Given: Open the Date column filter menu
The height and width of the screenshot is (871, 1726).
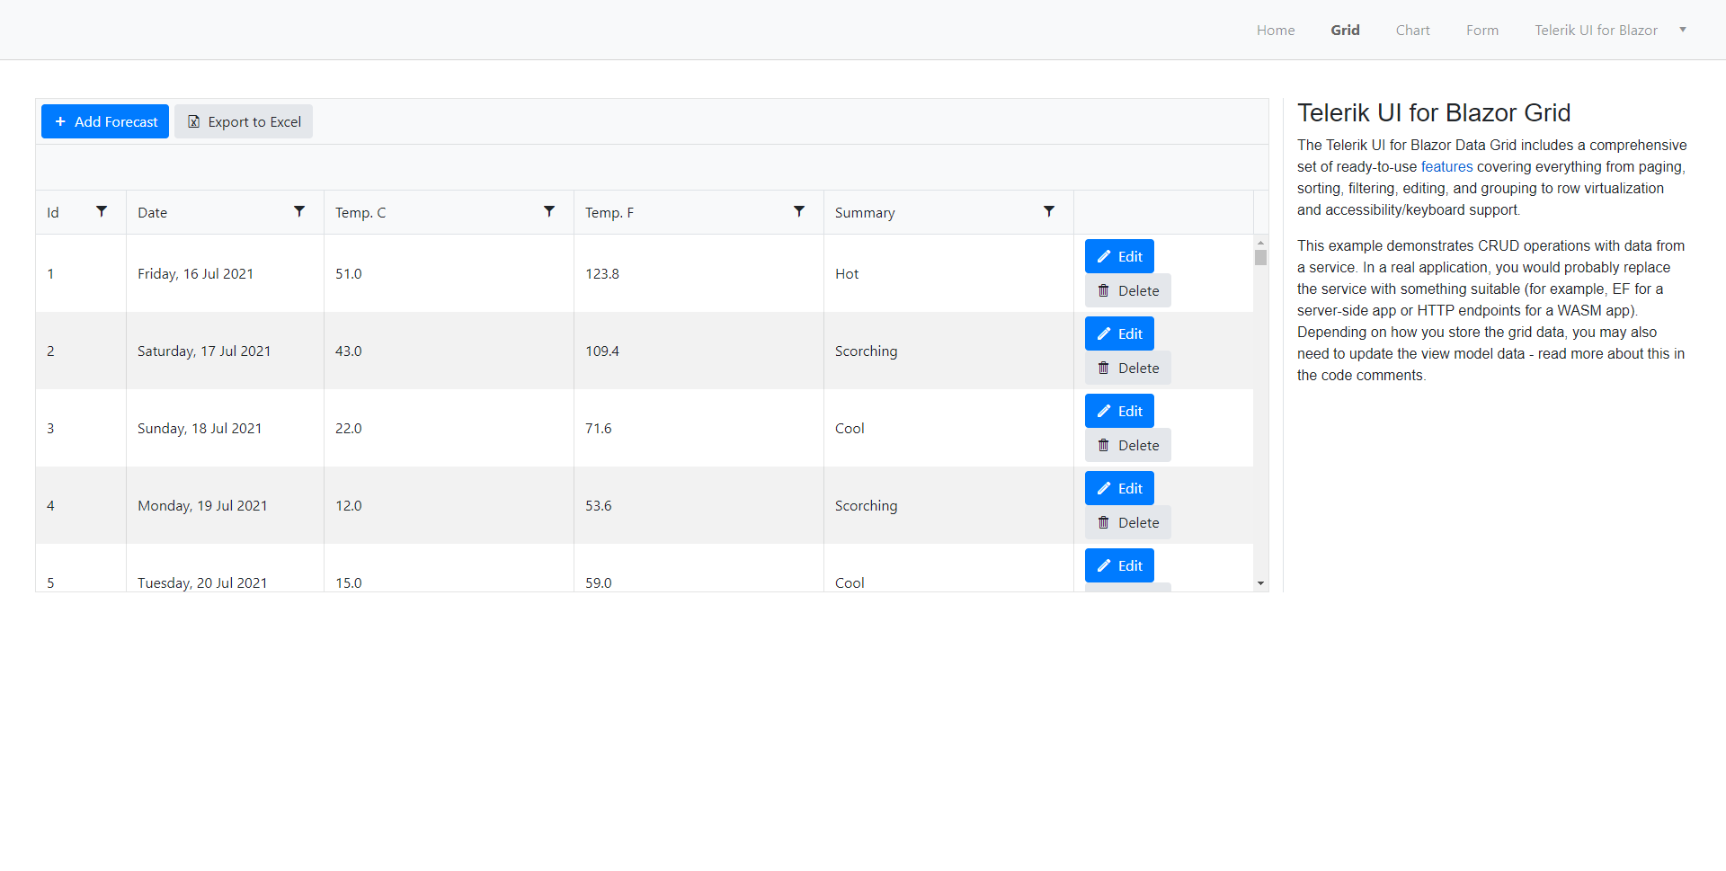Looking at the screenshot, I should coord(299,212).
